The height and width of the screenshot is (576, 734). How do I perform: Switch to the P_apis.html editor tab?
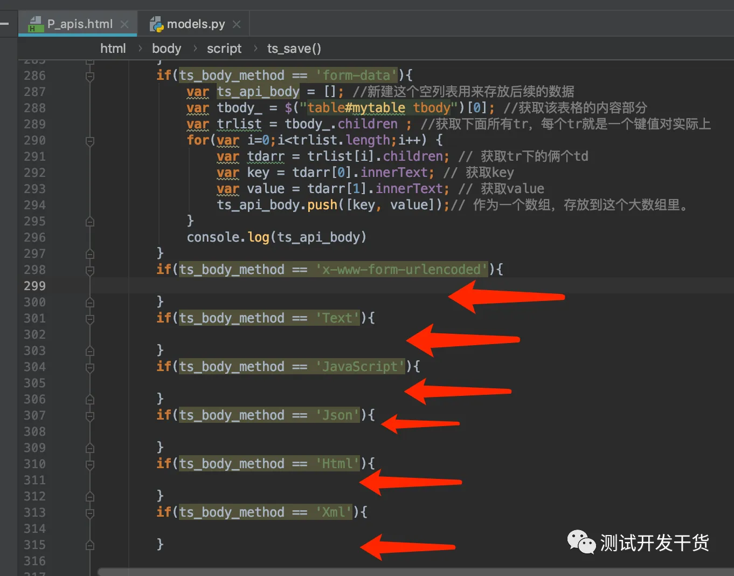click(78, 24)
